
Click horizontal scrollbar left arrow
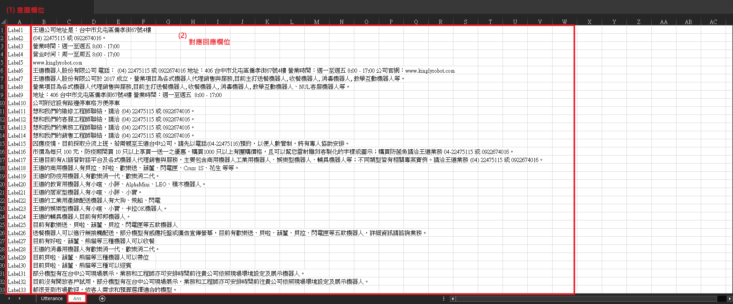(452, 299)
